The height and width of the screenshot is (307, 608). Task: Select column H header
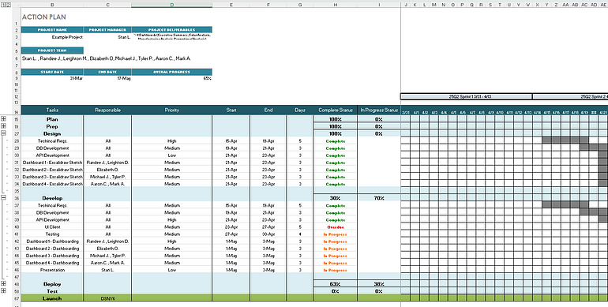(x=336, y=5)
